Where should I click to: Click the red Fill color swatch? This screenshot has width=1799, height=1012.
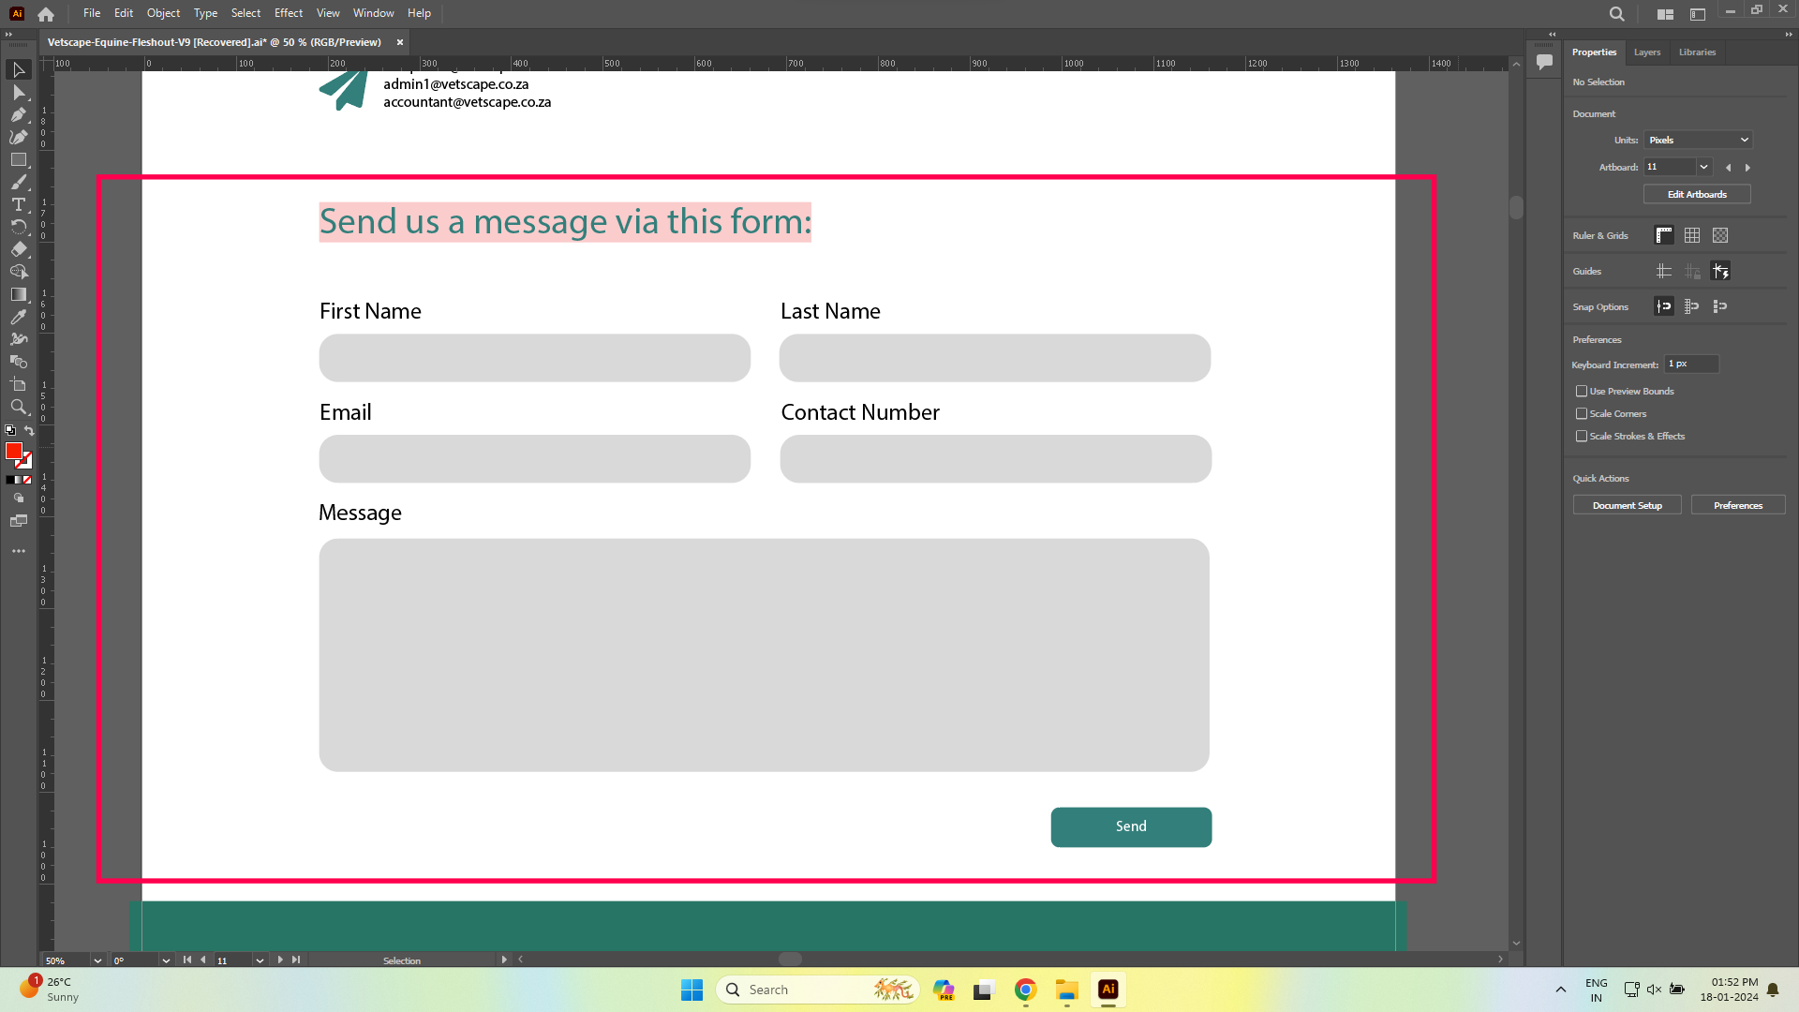pyautogui.click(x=13, y=451)
